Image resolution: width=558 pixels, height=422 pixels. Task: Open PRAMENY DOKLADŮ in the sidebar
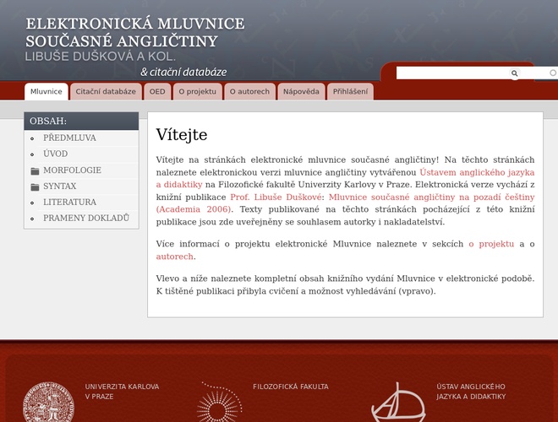(85, 218)
